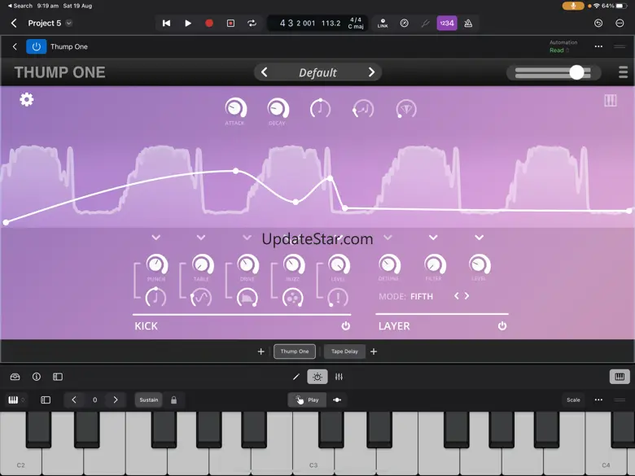Expand the Project 5 dropdown
This screenshot has height=476, width=635.
[x=69, y=23]
